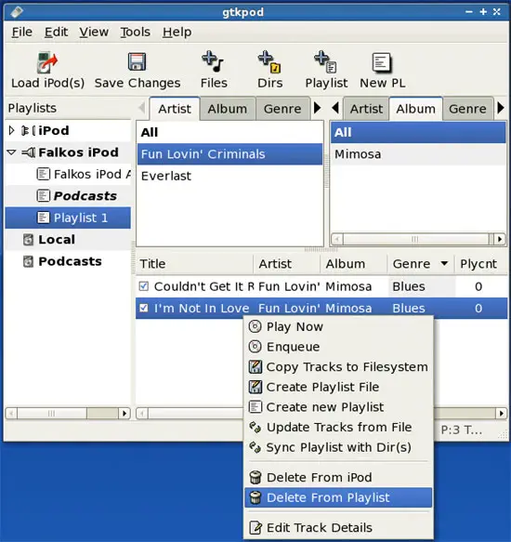The width and height of the screenshot is (511, 542).
Task: Click the Update Tracks from File icon
Action: (255, 428)
